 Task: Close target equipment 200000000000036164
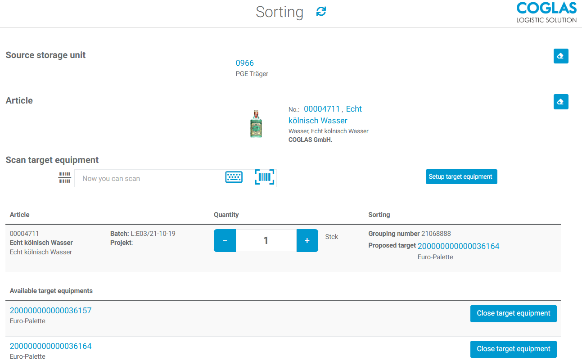point(514,349)
